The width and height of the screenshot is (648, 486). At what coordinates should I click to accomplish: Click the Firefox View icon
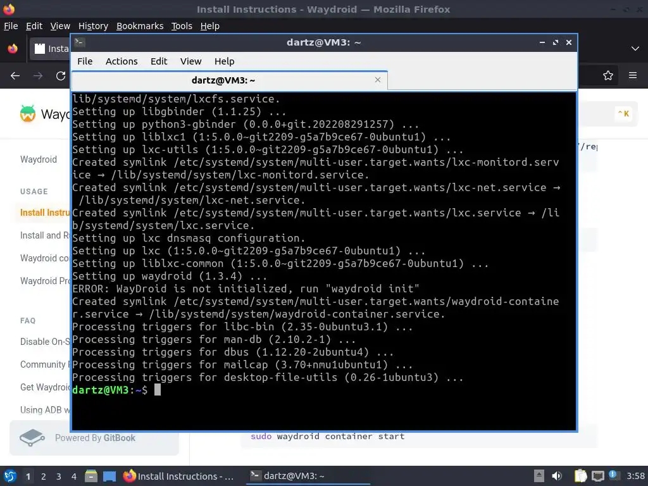coord(13,49)
